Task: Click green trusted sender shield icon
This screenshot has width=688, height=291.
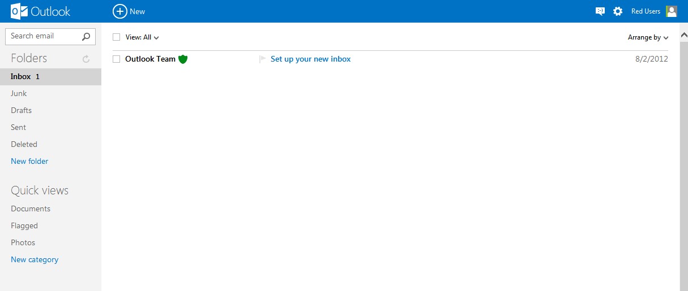Action: tap(182, 59)
